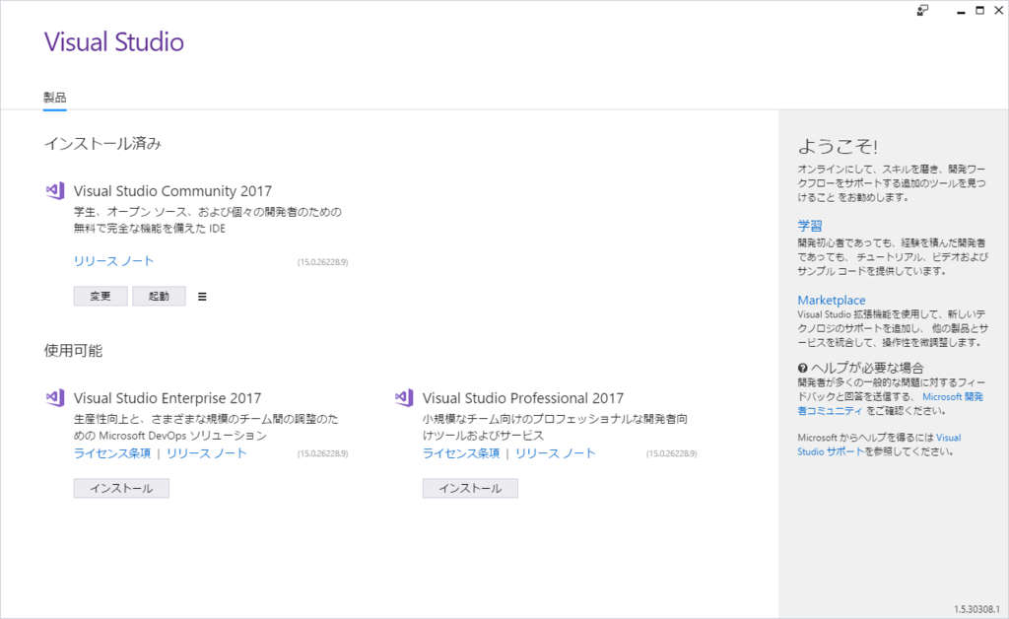Open the Visual Studio サポート link

pos(879,445)
